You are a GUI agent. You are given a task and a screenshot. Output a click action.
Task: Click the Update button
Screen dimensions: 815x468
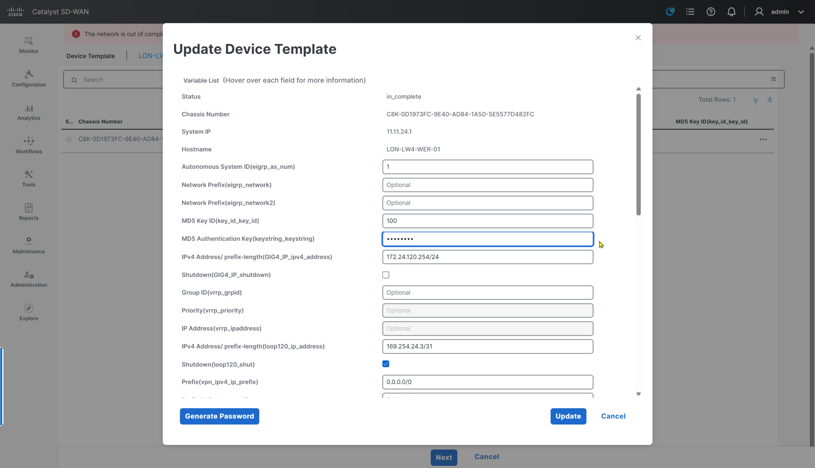568,416
